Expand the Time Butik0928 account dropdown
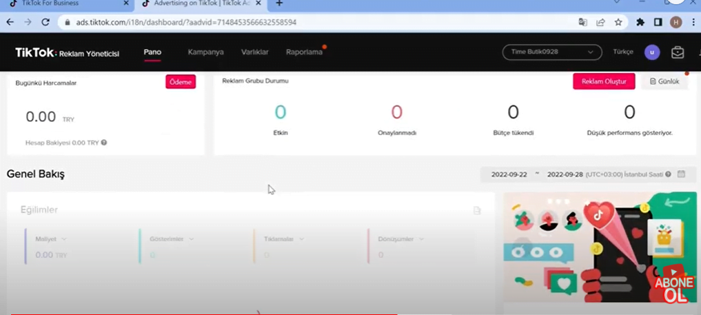701x315 pixels. (x=552, y=52)
